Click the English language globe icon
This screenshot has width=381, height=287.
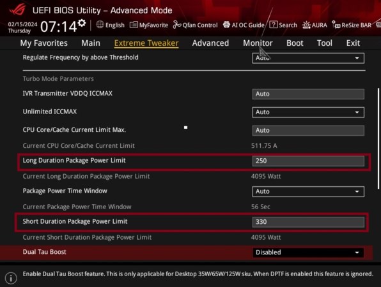tap(100, 24)
